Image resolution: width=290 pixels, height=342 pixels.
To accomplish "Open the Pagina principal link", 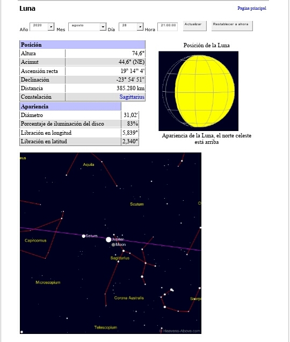I will pos(252,8).
